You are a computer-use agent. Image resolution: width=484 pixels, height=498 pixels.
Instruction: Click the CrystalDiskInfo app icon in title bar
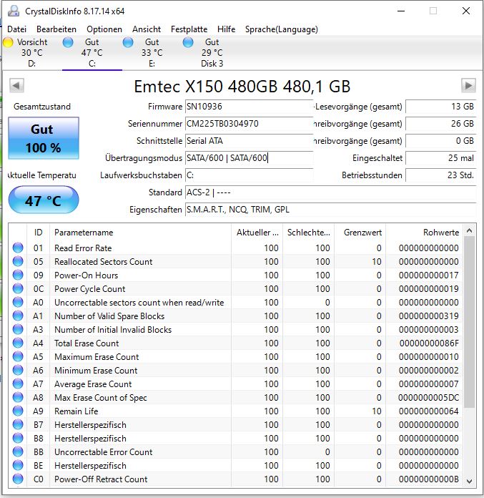[x=14, y=11]
